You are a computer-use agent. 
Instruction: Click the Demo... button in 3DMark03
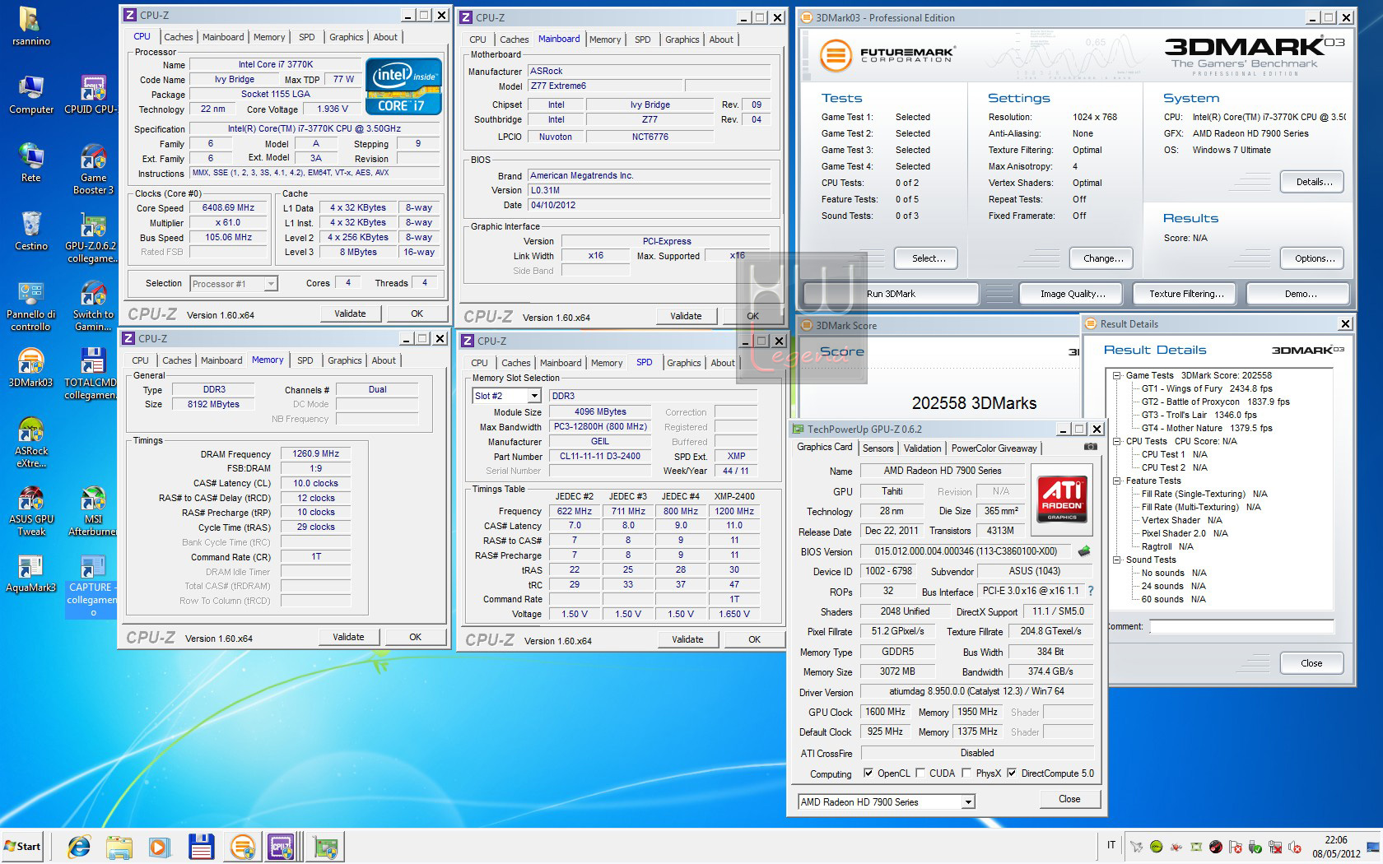(x=1300, y=294)
